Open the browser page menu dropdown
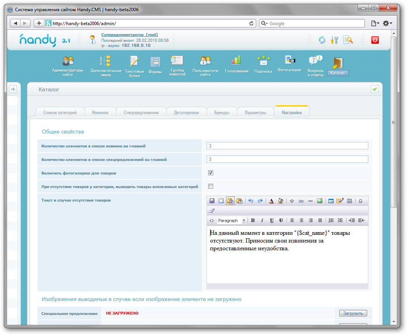 point(375,24)
